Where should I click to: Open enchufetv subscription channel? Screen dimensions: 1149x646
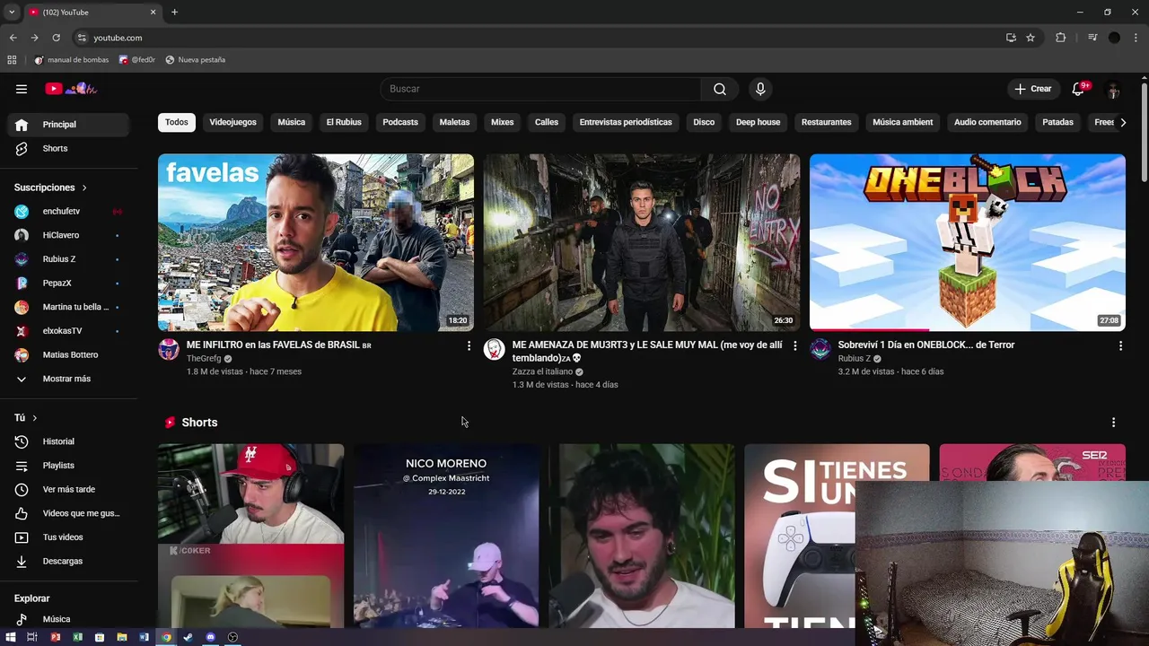coord(68,212)
